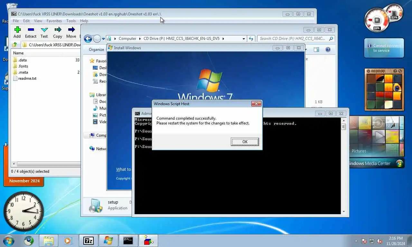
Task: Click the Explorer Back navigation button
Action: [x=88, y=39]
